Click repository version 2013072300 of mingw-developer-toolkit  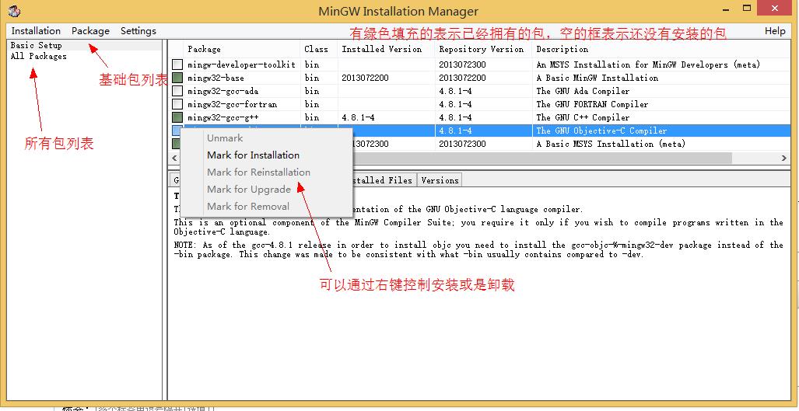462,64
